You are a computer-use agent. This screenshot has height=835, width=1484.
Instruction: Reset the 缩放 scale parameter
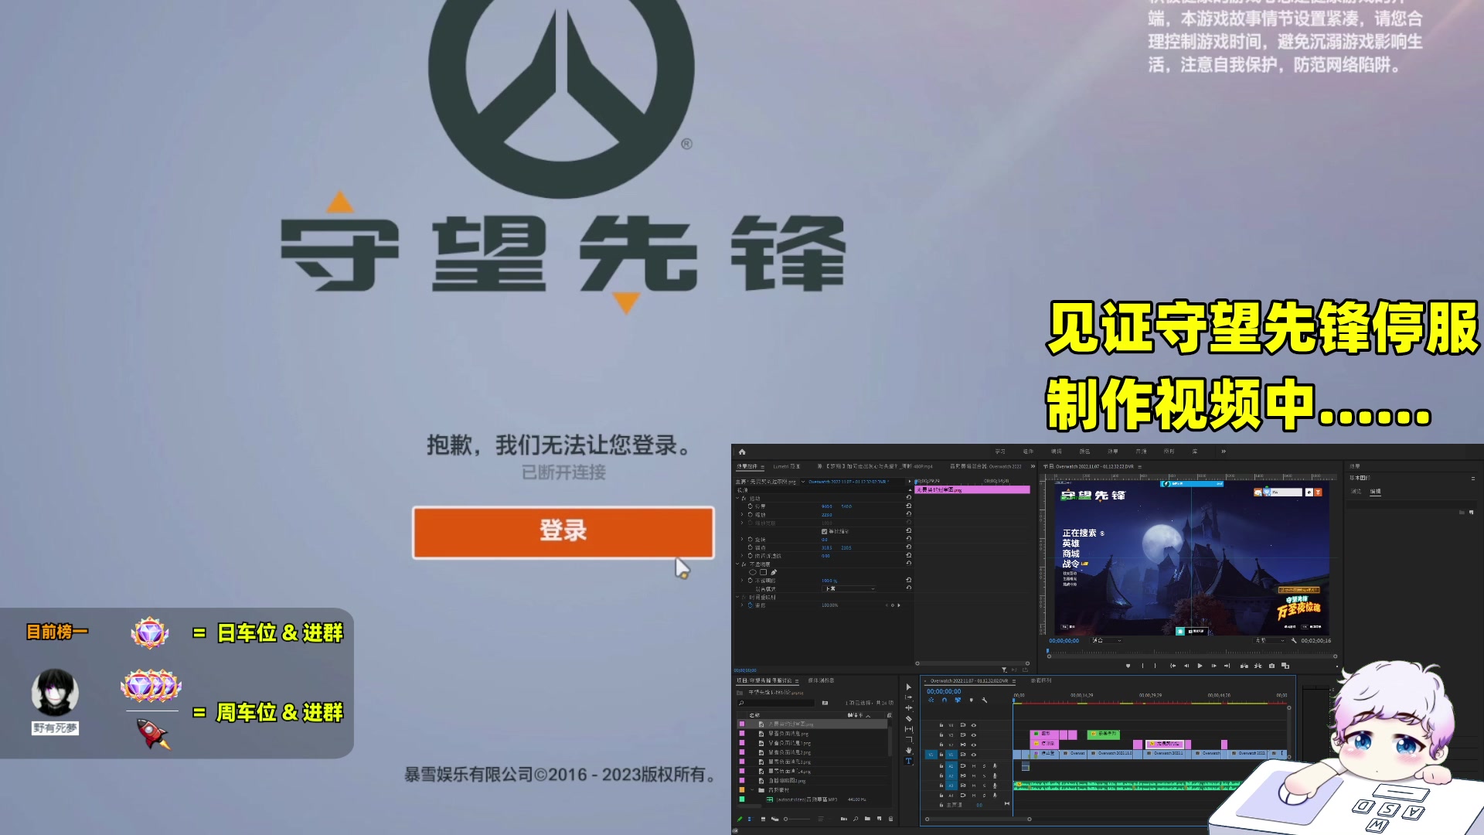click(x=909, y=514)
